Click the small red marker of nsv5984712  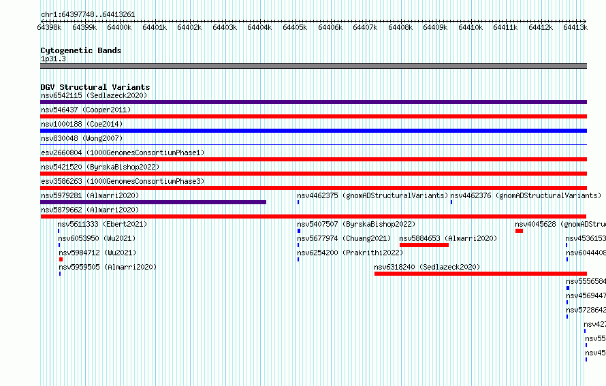pos(61,259)
